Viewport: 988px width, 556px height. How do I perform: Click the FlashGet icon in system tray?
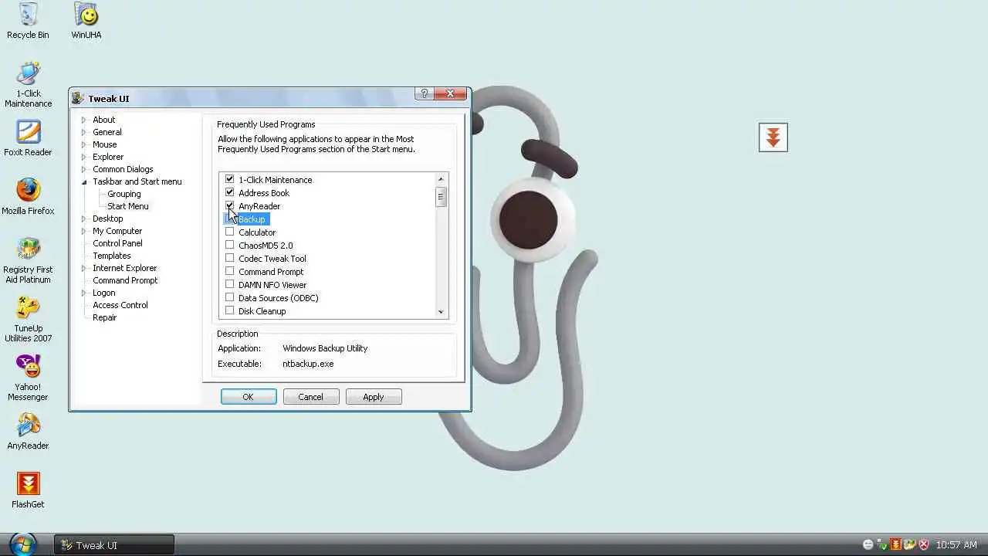895,544
